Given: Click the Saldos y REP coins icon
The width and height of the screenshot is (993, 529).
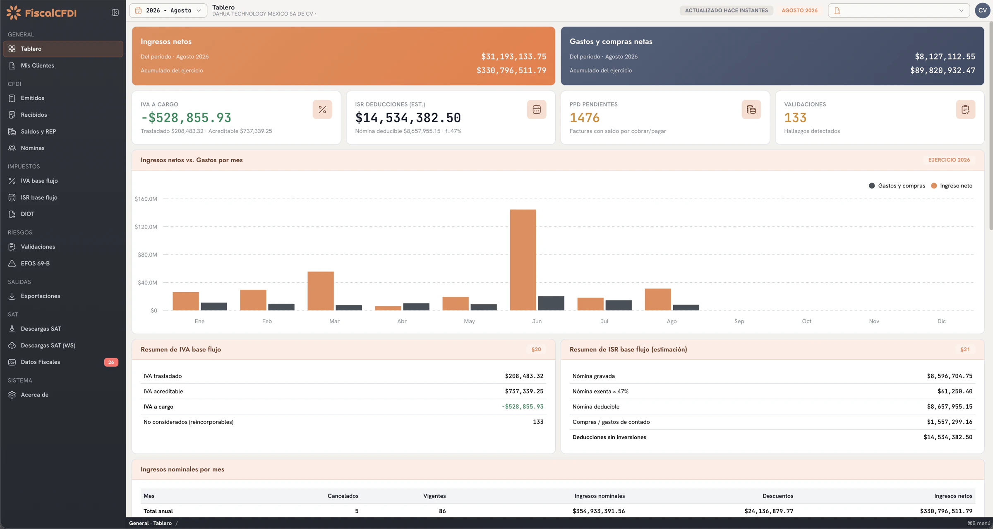Looking at the screenshot, I should coord(12,132).
